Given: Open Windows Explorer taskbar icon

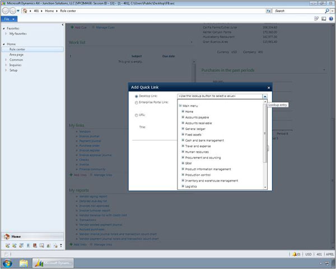Looking at the screenshot, I should [24, 263].
